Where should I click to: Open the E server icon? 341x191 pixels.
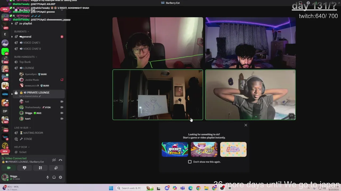pyautogui.click(x=5, y=34)
